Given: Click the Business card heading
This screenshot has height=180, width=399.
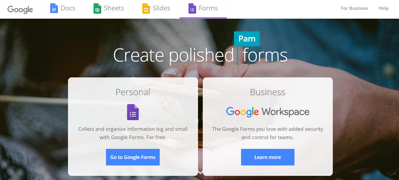Looking at the screenshot, I should [x=268, y=92].
